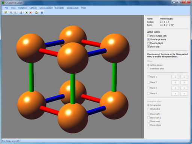Reset view with the home icon
The height and width of the screenshot is (144, 192).
point(36,12)
